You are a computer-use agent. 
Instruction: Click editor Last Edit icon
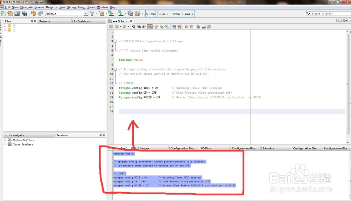tap(111, 27)
